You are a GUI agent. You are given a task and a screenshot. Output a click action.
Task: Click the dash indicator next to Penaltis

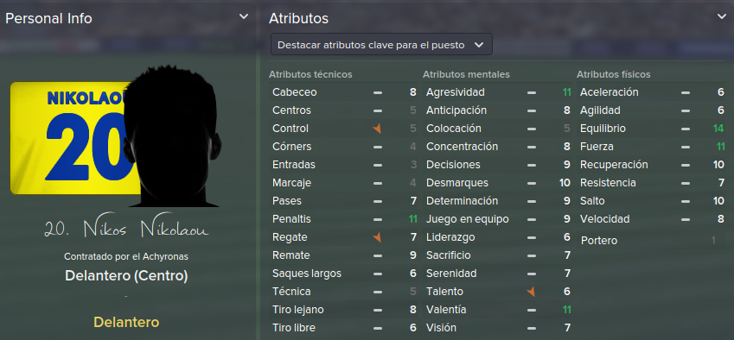click(x=377, y=219)
